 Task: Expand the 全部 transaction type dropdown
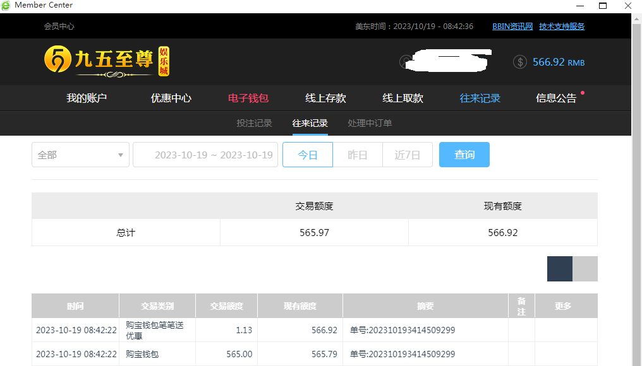tap(80, 155)
